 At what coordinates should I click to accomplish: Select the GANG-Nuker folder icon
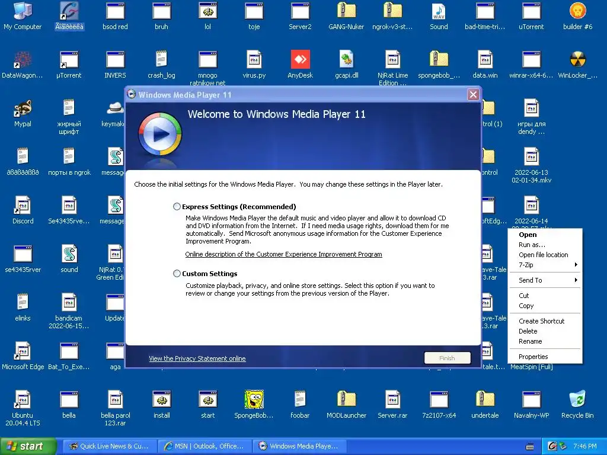(x=346, y=15)
